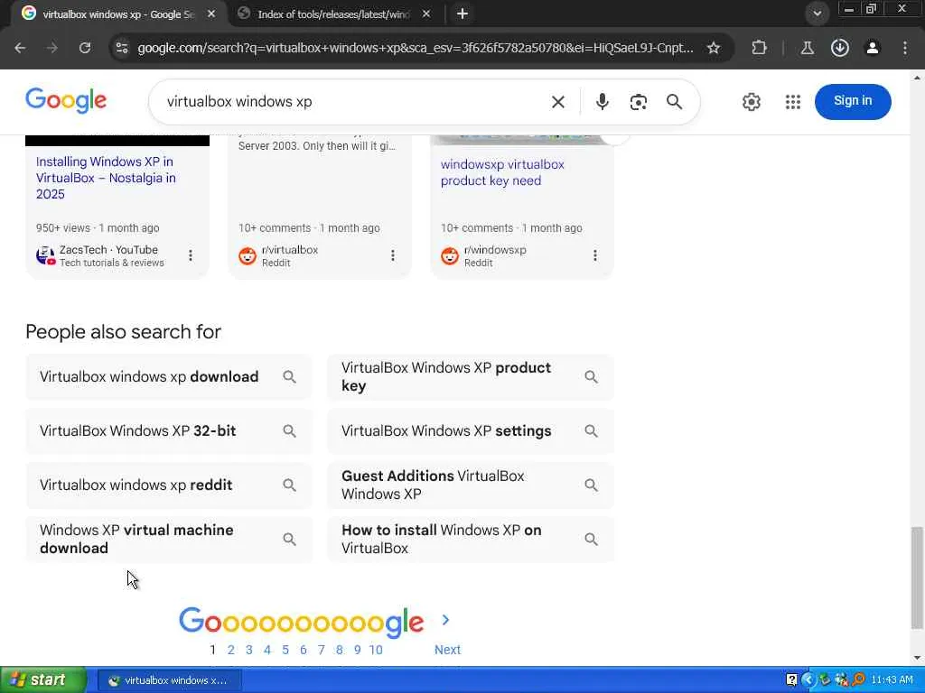Open Google apps grid

[793, 102]
